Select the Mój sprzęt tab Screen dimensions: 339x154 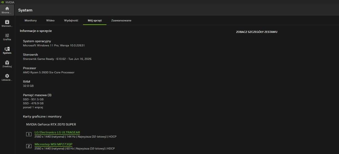coord(95,21)
